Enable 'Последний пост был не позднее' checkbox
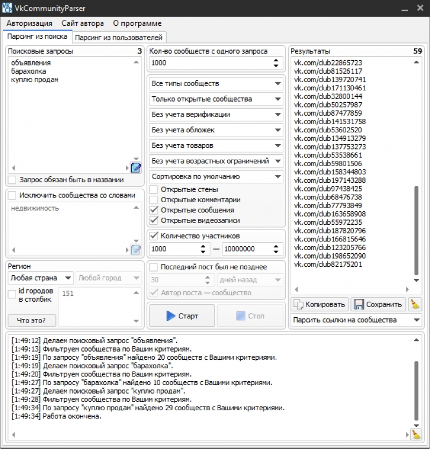This screenshot has width=430, height=449. pyautogui.click(x=154, y=267)
